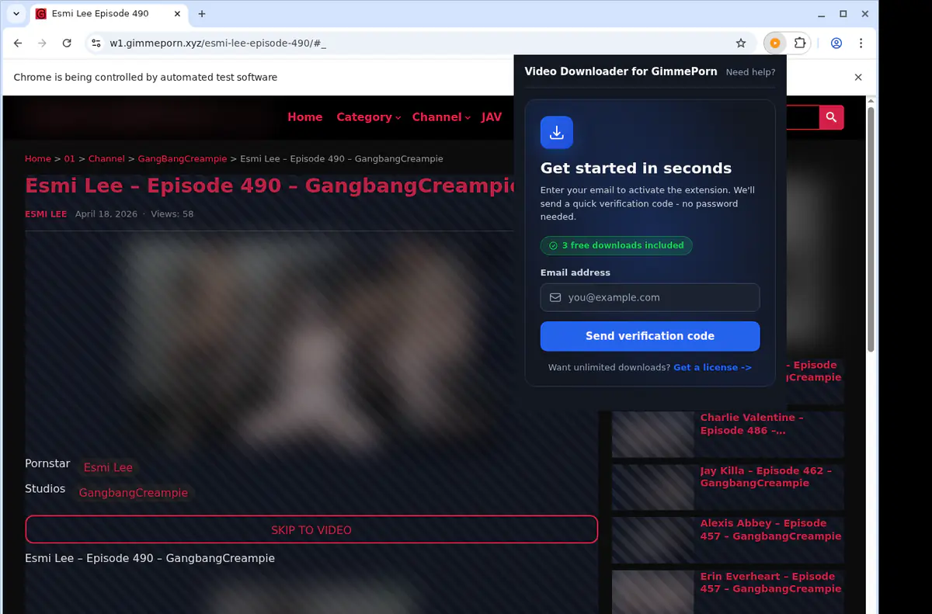
Task: Dismiss the automated test software infobar
Action: 858,77
